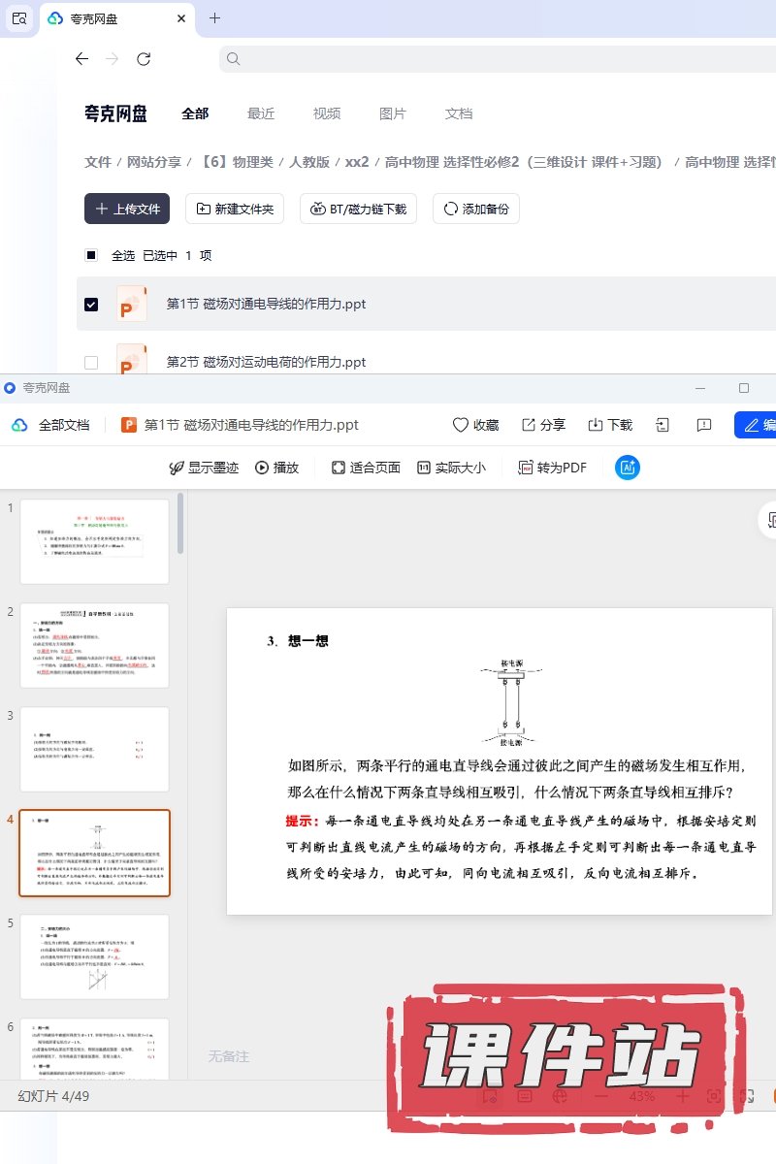Open a new browser tab with the plus icon
776x1164 pixels.
coord(215,18)
